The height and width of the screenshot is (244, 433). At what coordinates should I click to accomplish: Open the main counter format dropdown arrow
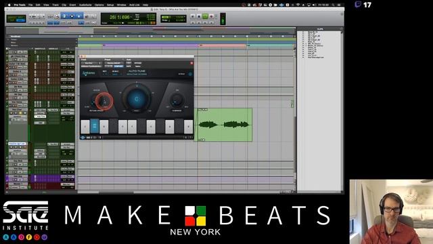click(131, 17)
